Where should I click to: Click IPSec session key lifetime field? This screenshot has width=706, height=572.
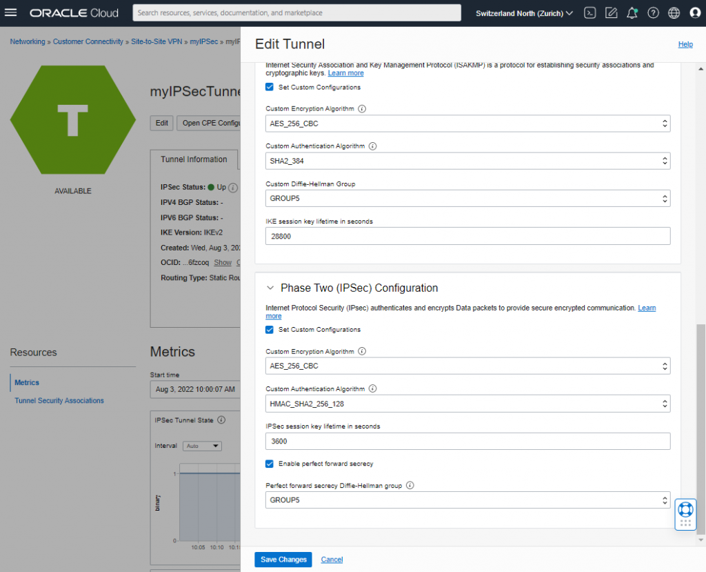tap(468, 442)
